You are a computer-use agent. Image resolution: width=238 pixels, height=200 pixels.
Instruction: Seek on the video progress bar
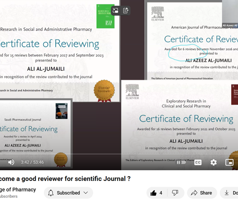[119, 154]
